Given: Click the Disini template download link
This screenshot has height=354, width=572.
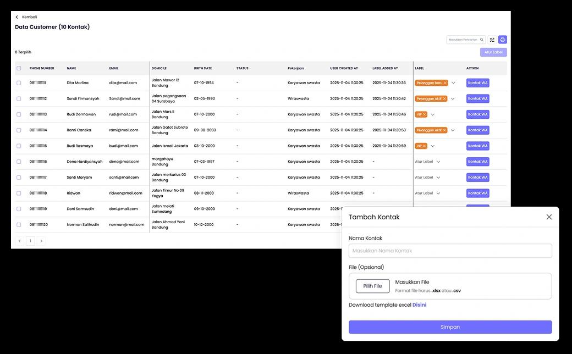Looking at the screenshot, I should pyautogui.click(x=419, y=305).
